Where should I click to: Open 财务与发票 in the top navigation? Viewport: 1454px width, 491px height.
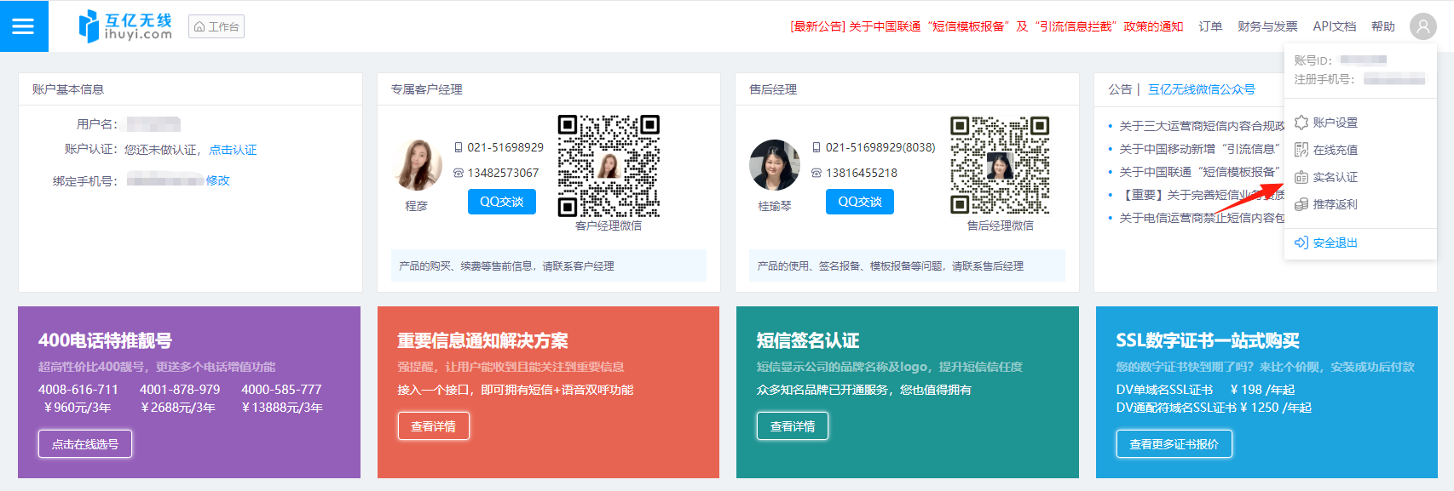1267,26
